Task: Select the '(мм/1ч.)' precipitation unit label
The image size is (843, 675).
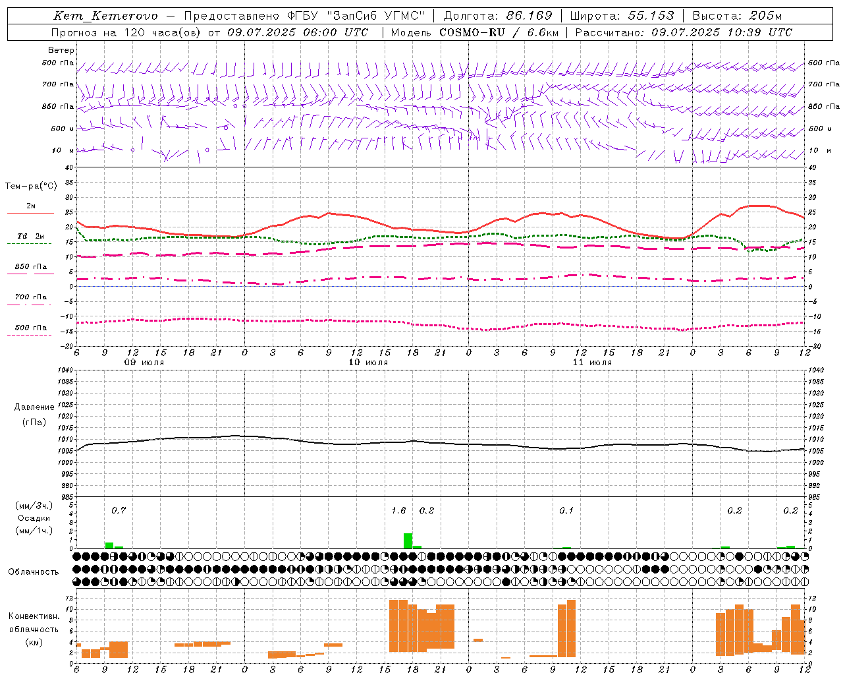Action: click(34, 531)
